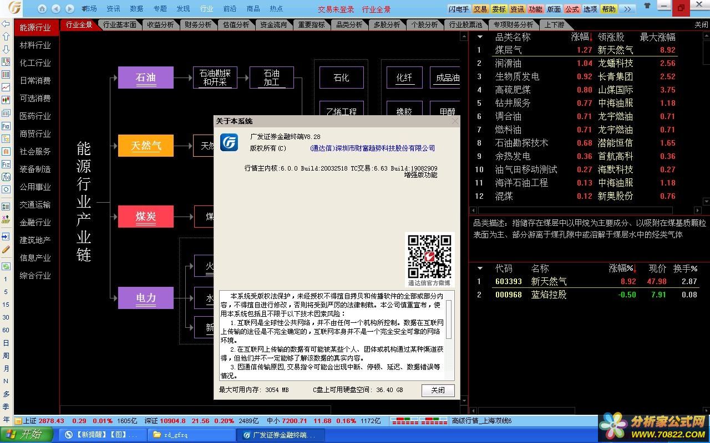
Task: Open the f(x) formula icon
Action: (6, 177)
